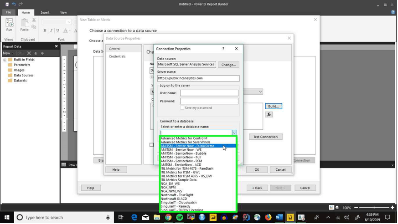
Task: Move item up in Report Data panel
Action: coord(36,53)
